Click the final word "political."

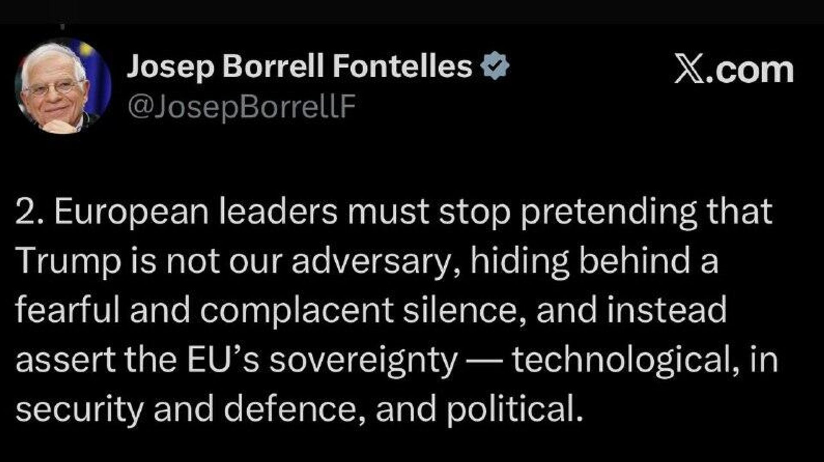515,409
